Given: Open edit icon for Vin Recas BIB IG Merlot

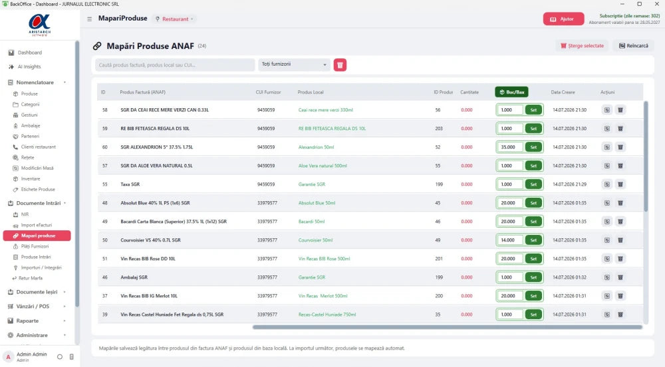Looking at the screenshot, I should click(x=607, y=296).
